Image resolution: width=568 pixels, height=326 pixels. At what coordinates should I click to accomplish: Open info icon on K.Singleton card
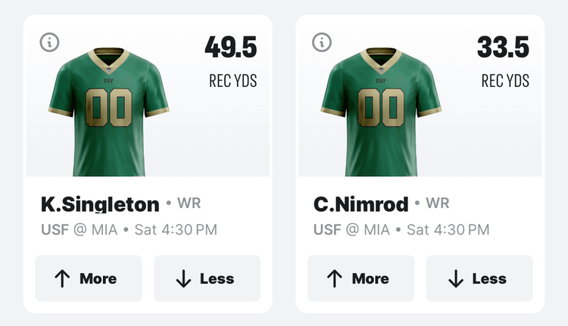(49, 42)
